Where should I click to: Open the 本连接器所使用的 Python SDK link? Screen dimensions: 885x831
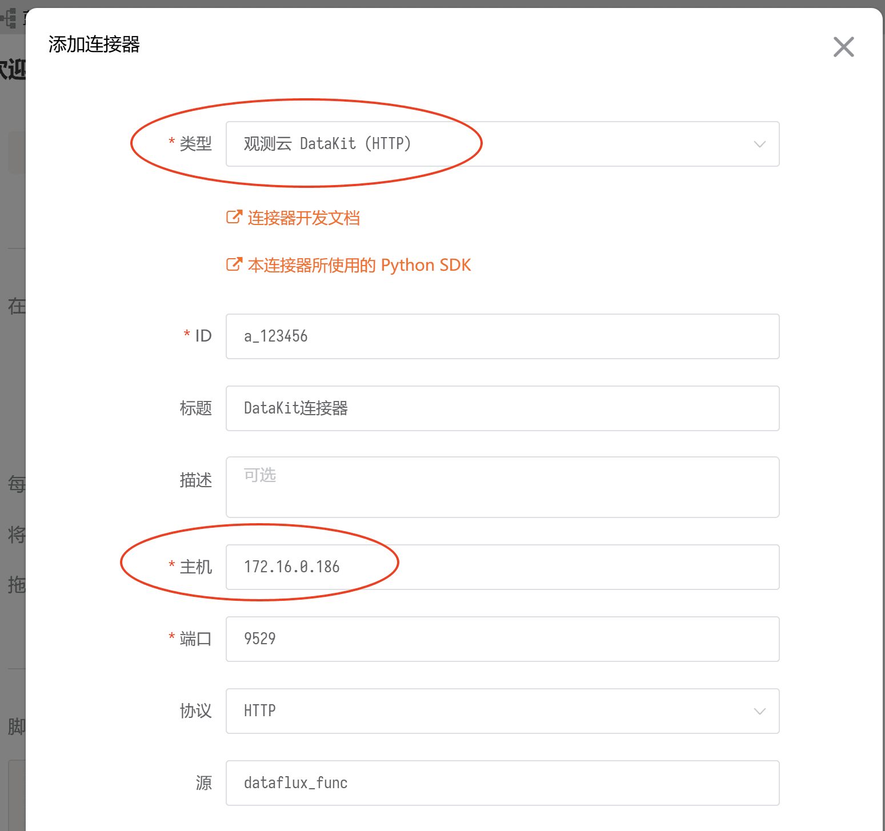359,265
